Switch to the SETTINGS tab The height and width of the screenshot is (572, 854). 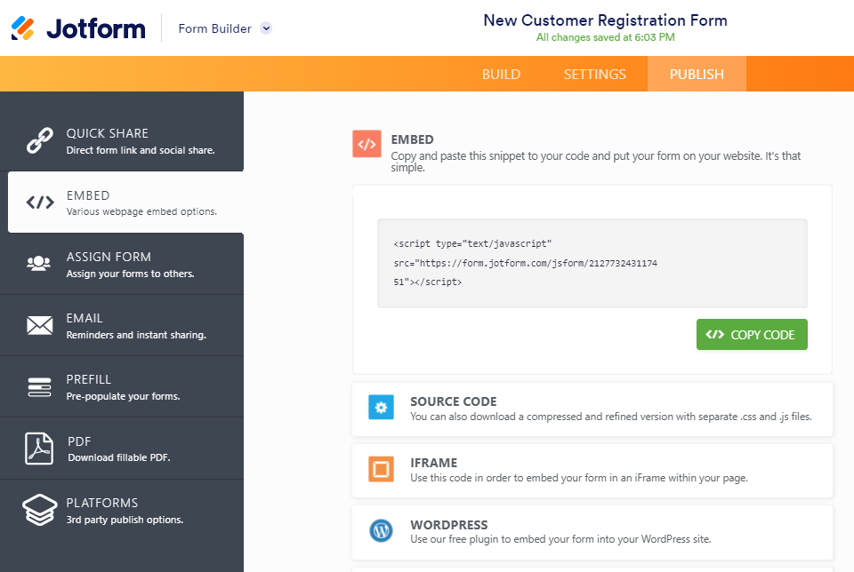click(x=595, y=74)
